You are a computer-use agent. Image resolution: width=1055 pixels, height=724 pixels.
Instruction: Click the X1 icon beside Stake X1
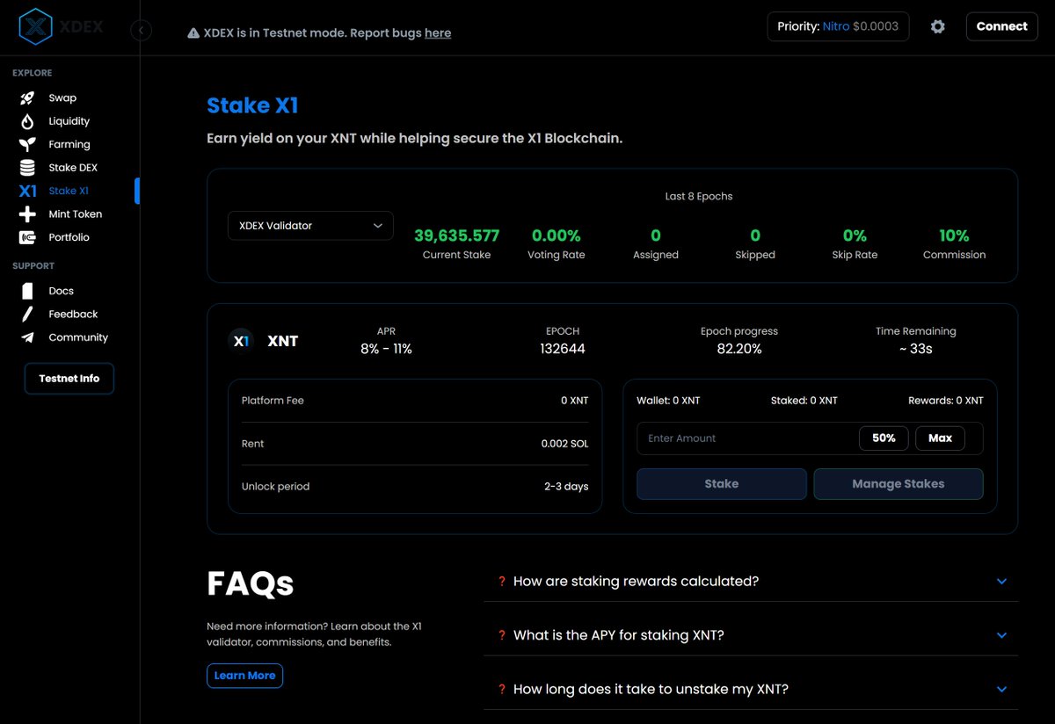click(28, 191)
